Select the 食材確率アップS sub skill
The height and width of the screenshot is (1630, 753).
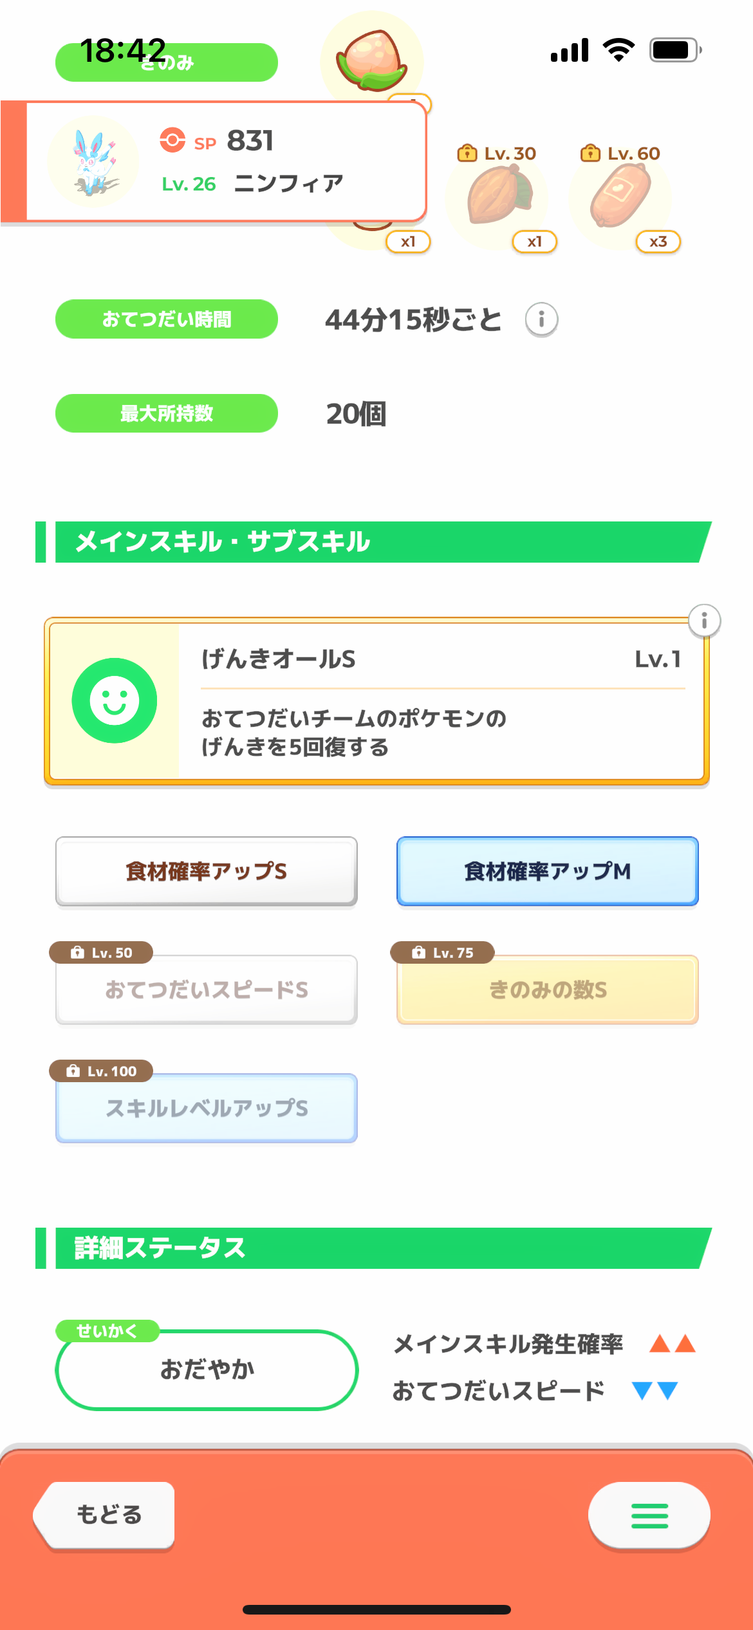point(207,871)
